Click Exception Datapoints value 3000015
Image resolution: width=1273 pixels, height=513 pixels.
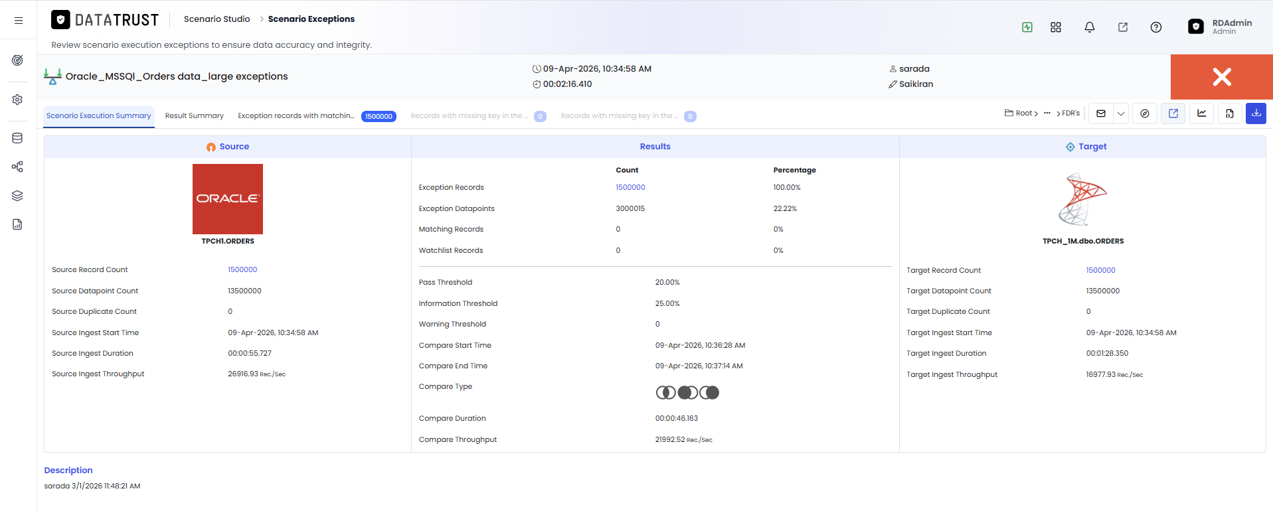[x=630, y=209]
